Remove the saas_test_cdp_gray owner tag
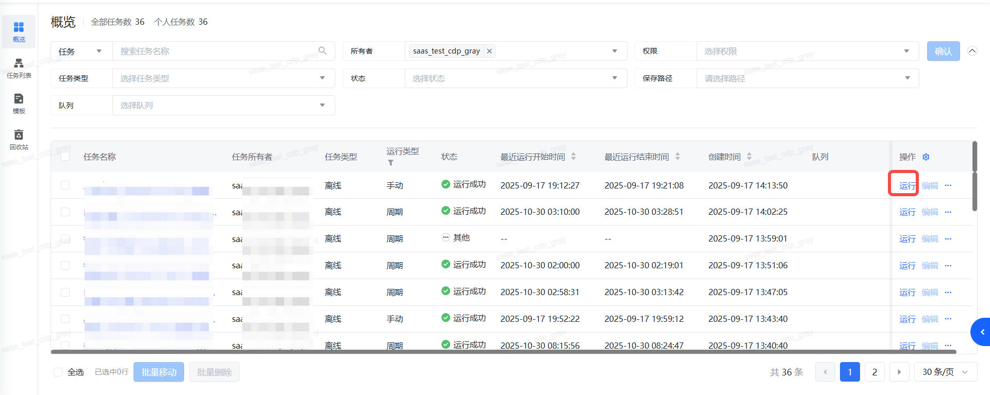 [489, 51]
